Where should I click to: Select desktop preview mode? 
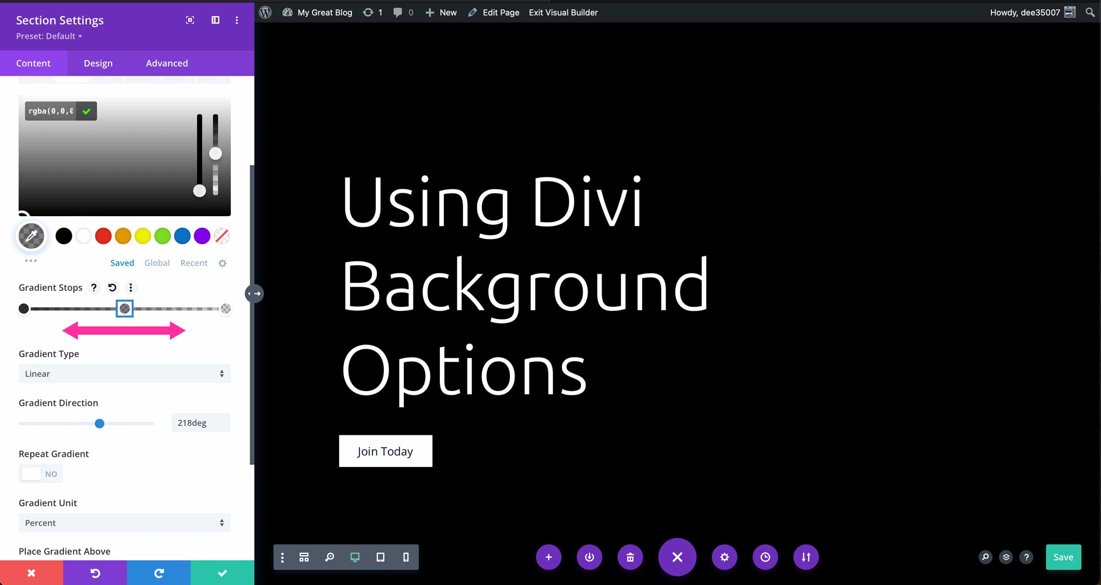coord(355,557)
